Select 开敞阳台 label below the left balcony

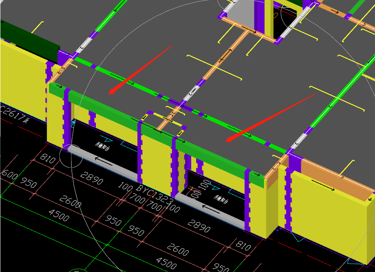[102, 146]
